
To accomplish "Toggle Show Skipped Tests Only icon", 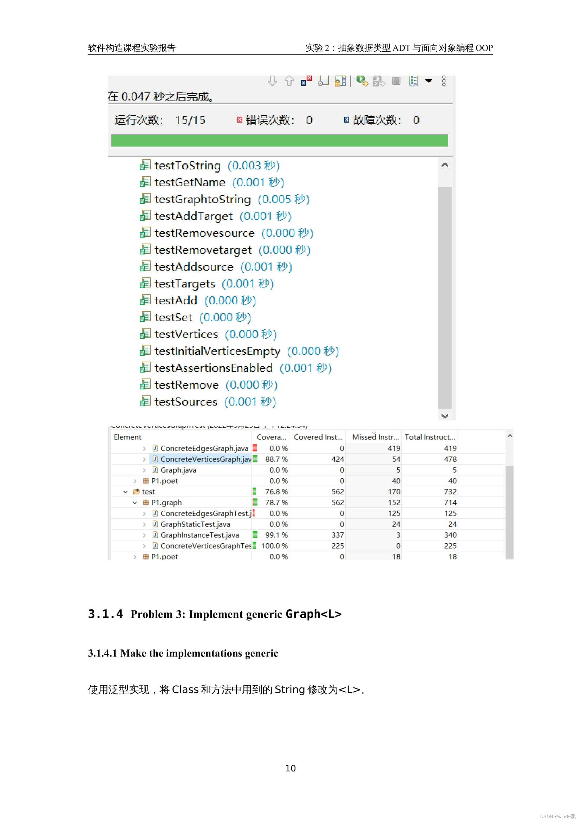I will click(324, 81).
